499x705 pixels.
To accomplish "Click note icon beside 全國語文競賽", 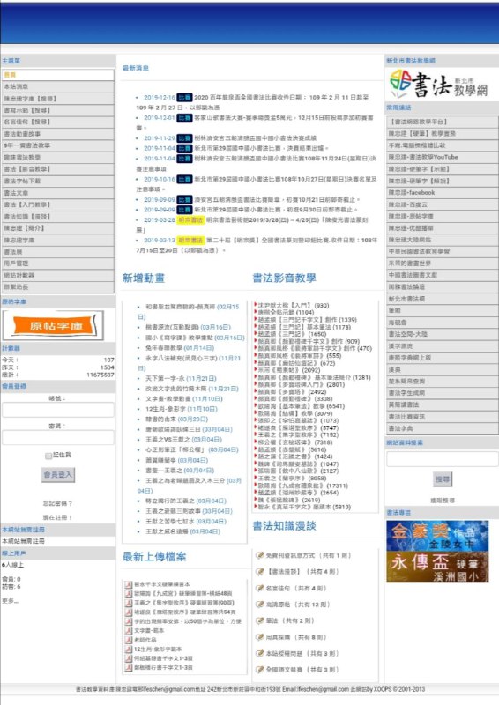I will tap(259, 670).
